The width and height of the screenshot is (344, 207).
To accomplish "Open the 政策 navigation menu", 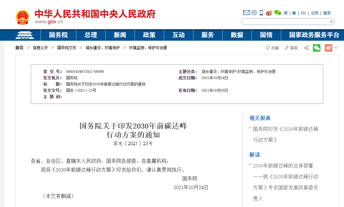I will (x=149, y=35).
